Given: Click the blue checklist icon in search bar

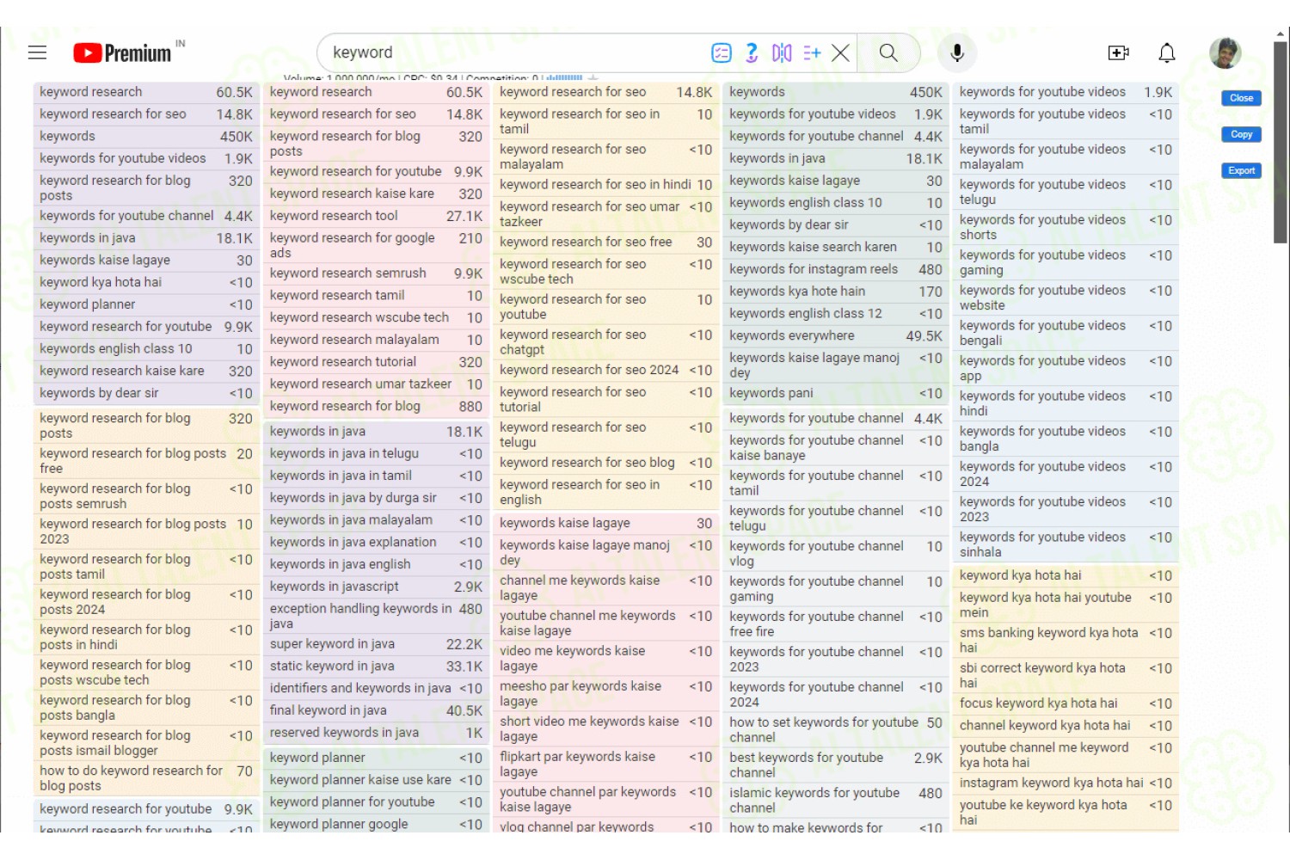Looking at the screenshot, I should pyautogui.click(x=722, y=53).
